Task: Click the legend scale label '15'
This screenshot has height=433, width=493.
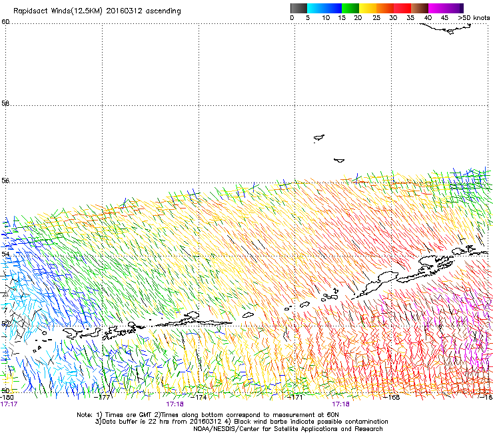Action: click(342, 18)
